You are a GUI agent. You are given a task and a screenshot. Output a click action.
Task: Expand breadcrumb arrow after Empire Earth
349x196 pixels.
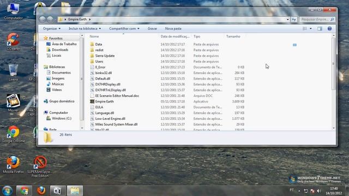[x=89, y=20]
